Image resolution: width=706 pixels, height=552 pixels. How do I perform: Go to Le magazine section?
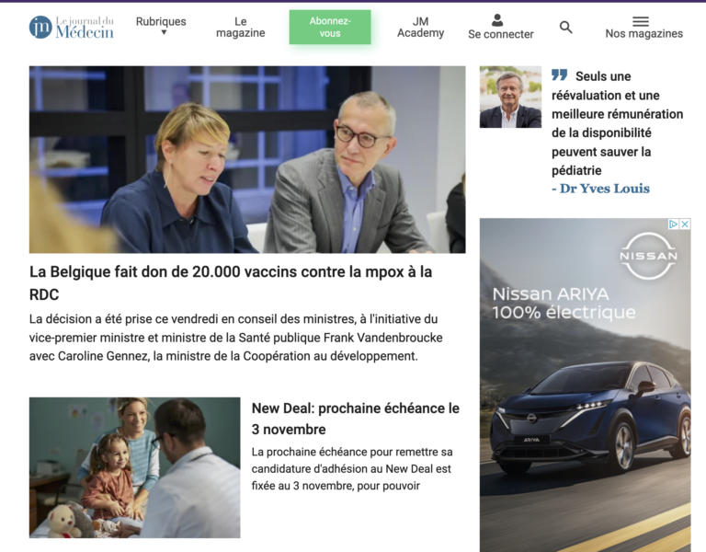click(241, 27)
